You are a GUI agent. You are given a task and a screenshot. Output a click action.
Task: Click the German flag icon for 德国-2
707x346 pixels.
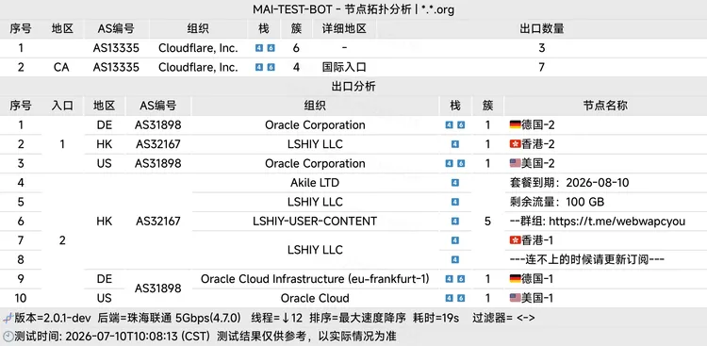pos(515,125)
